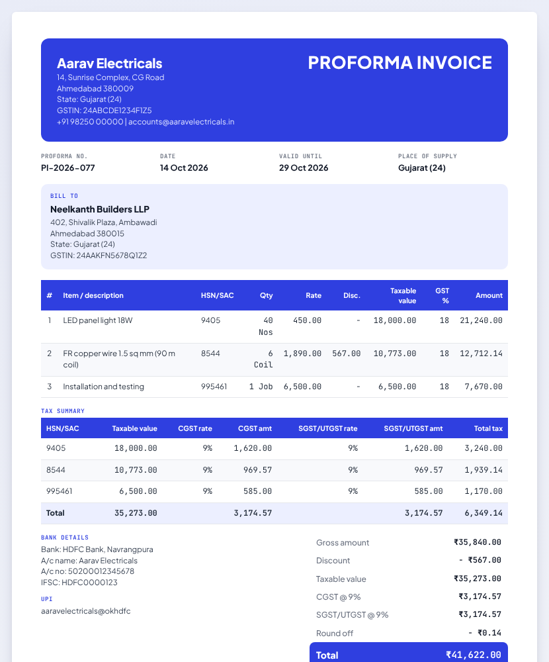Click the rate 1,890.00
Viewport: 549px width, 662px height.
[x=302, y=353]
